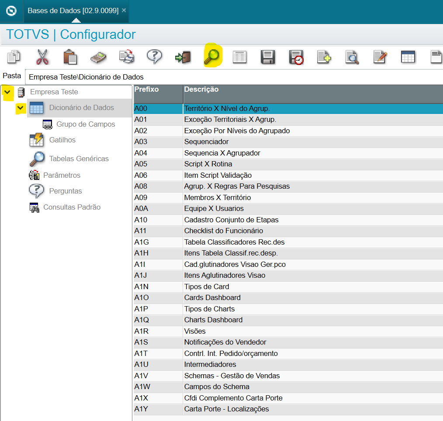Select row A01 Exceção Territoriais
This screenshot has width=443, height=421.
point(288,120)
